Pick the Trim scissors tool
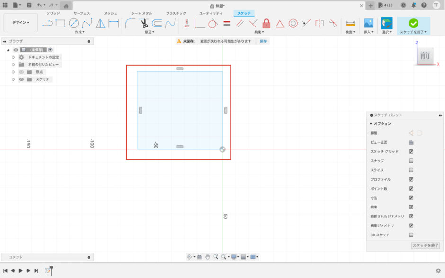The image size is (445, 278). click(x=144, y=23)
